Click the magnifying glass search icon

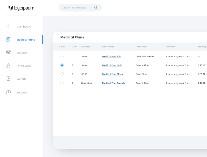pos(96,8)
